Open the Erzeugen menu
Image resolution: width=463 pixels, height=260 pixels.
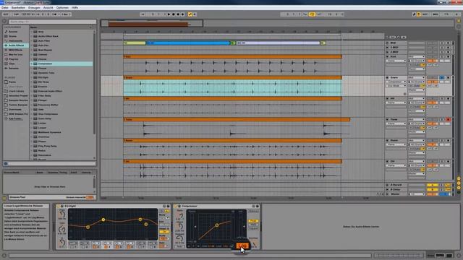[34, 8]
